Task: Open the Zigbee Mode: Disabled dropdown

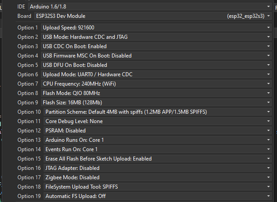Action: point(157,177)
